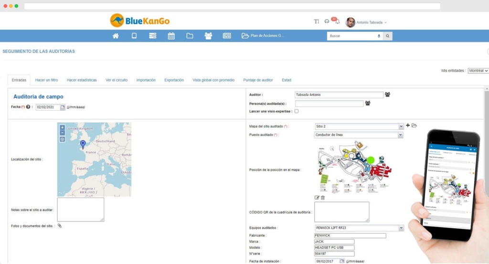Zoom out on the location map
Viewport: 489px width, 264px height.
63,133
